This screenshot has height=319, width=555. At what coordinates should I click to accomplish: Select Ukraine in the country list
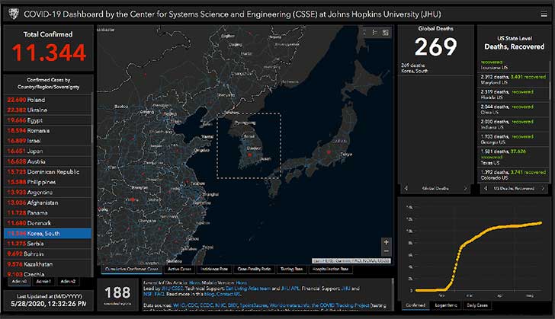(x=48, y=110)
